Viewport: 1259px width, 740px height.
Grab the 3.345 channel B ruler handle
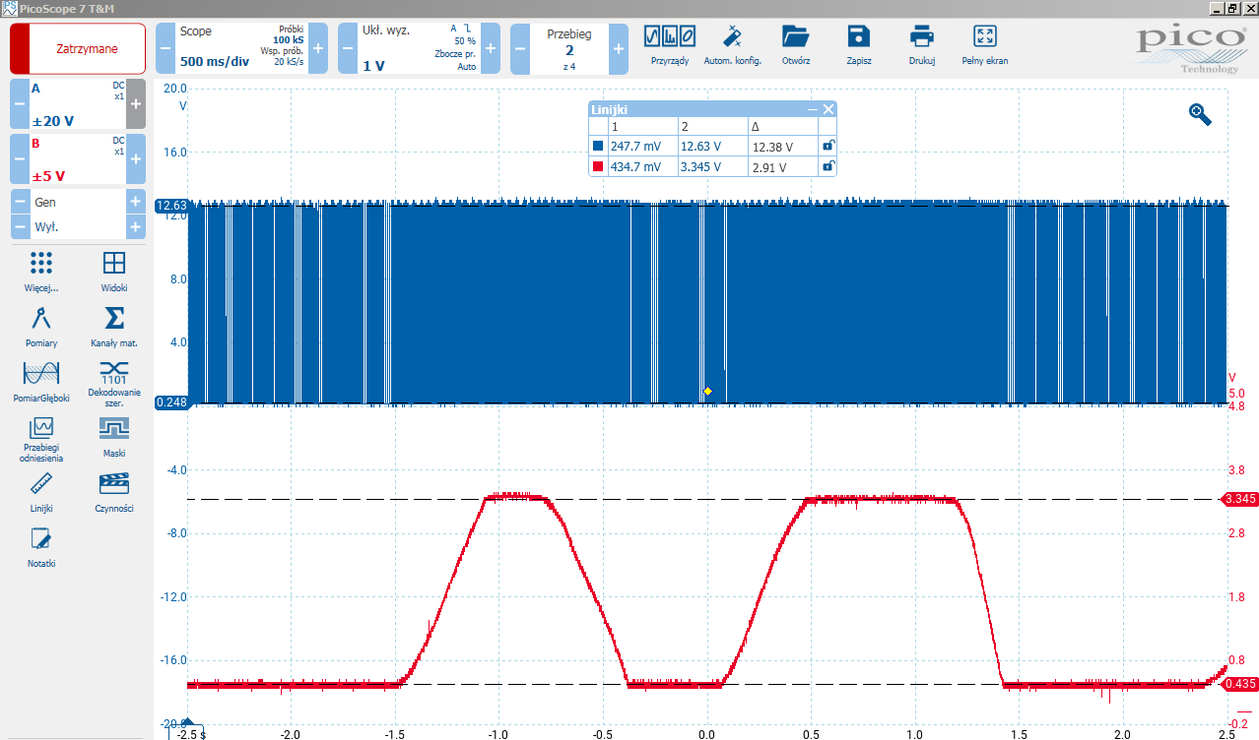coord(1240,499)
